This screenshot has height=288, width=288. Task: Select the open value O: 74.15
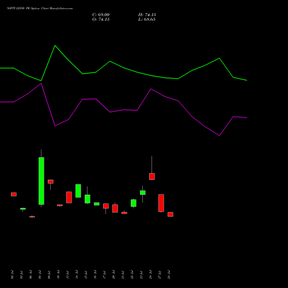[101, 20]
